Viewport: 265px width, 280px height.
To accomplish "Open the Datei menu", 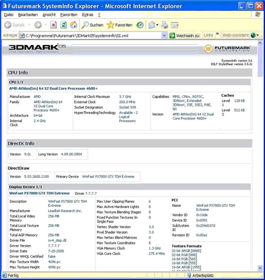I will (8, 15).
